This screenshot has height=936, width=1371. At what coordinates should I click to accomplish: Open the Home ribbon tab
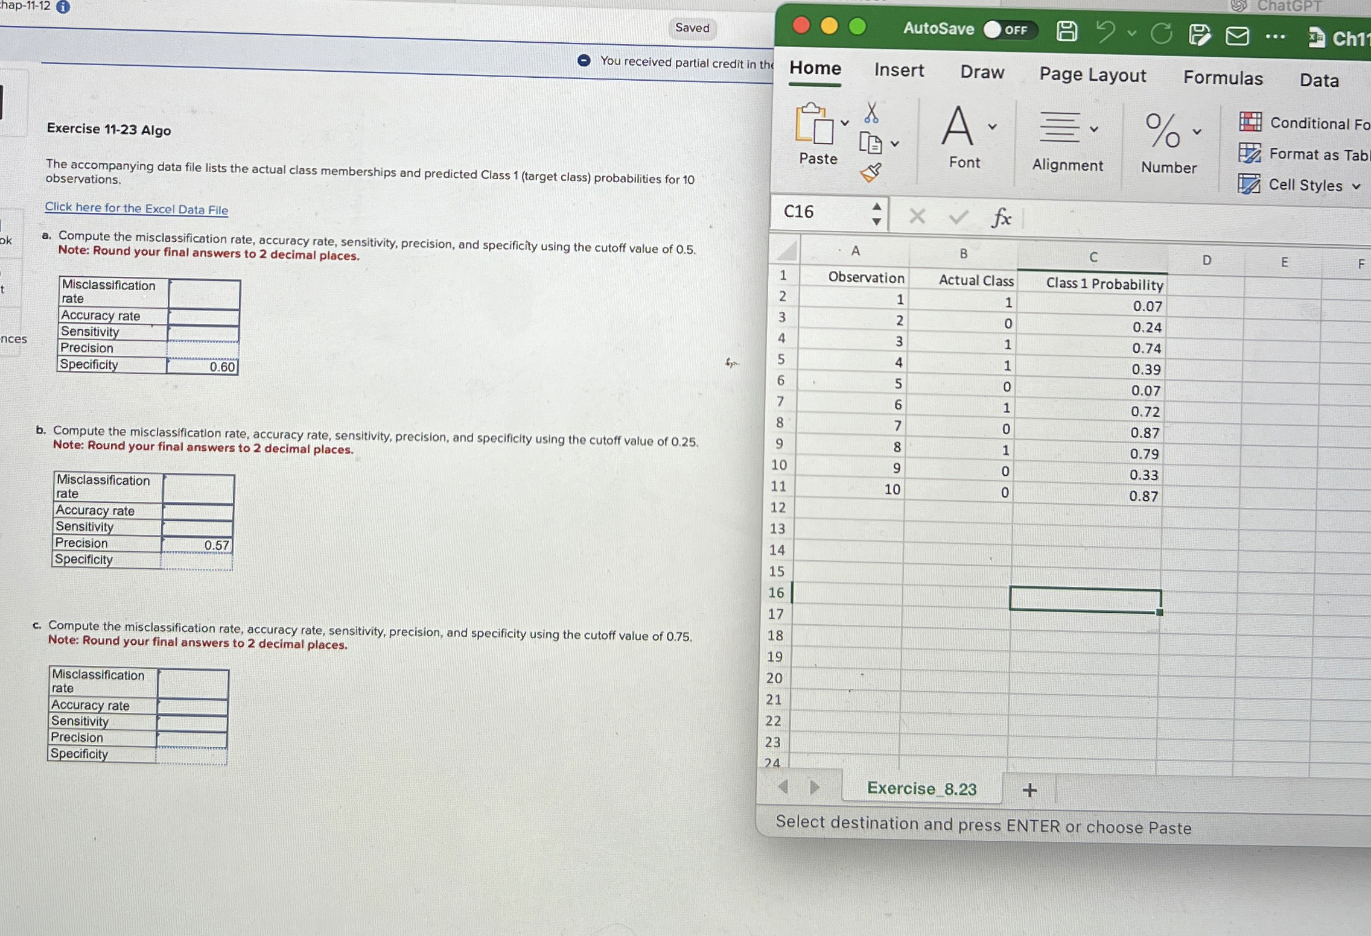pos(815,68)
